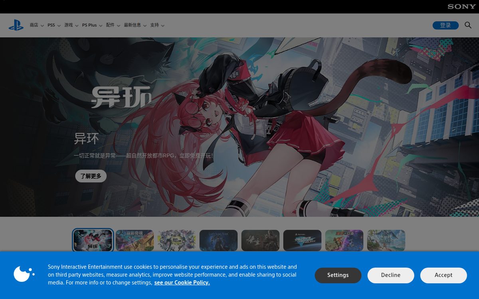Accept cookies
479x299 pixels.
tap(443, 275)
